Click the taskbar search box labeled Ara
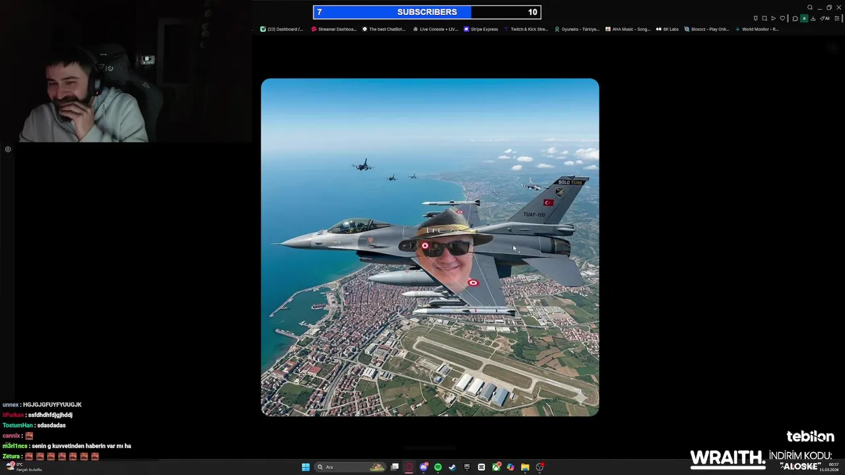 click(350, 467)
